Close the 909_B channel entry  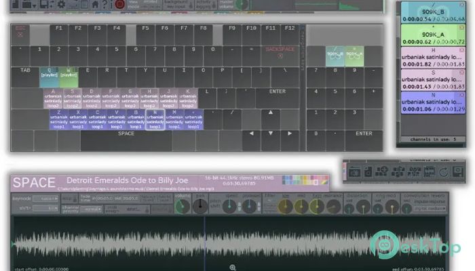(x=461, y=5)
